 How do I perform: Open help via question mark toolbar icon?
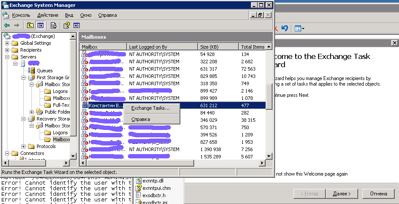(x=66, y=25)
